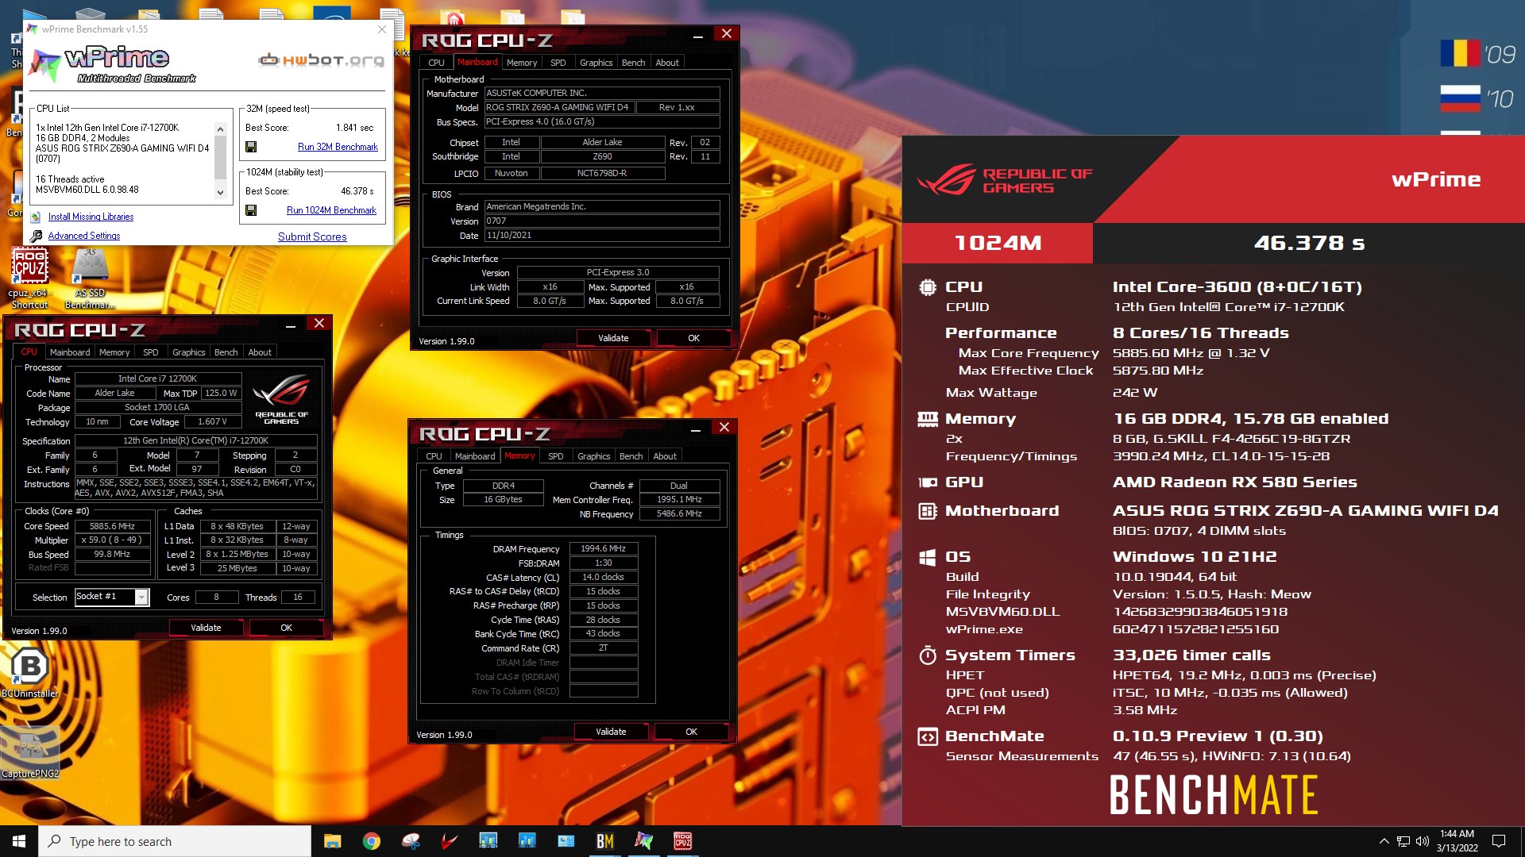
Task: Click the network icon in the system tray
Action: tap(1403, 841)
